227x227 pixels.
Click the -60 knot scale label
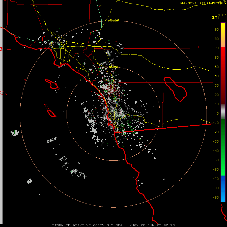tap(216, 169)
